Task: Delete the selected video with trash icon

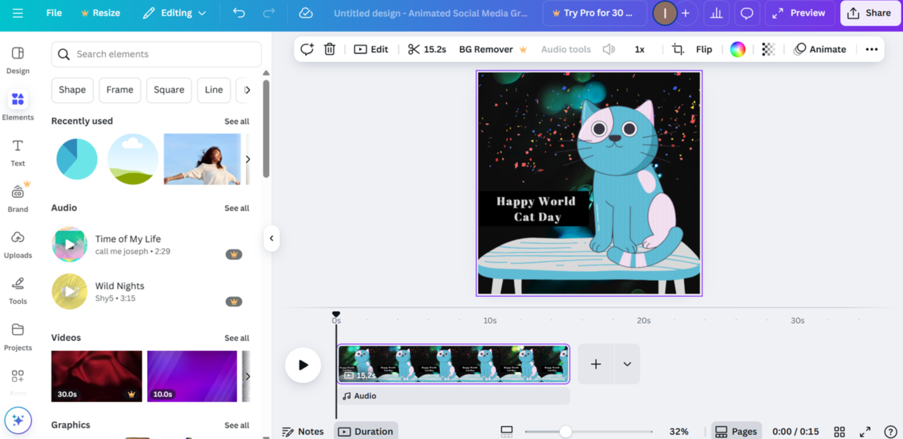Action: click(329, 49)
